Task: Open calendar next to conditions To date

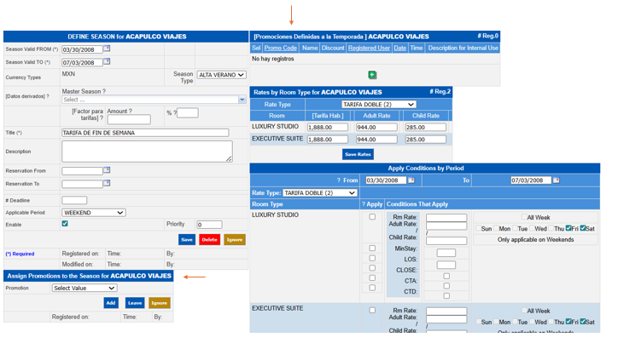Action: [x=556, y=180]
